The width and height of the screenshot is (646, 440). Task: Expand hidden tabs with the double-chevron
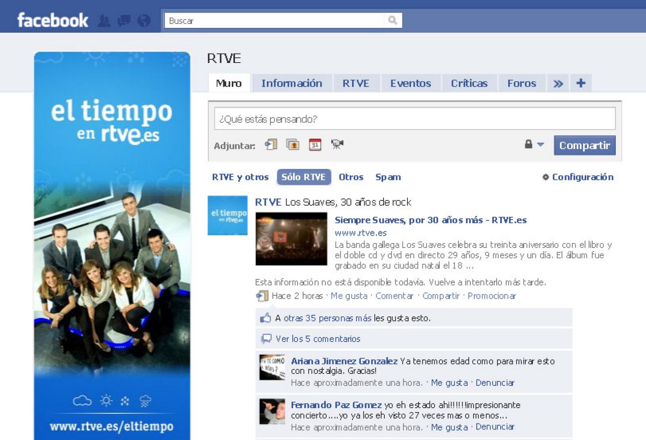(558, 83)
